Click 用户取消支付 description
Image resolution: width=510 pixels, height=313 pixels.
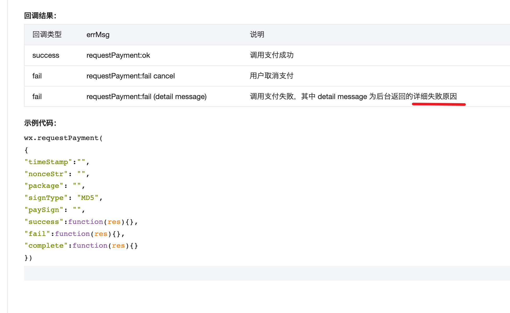pyautogui.click(x=271, y=76)
